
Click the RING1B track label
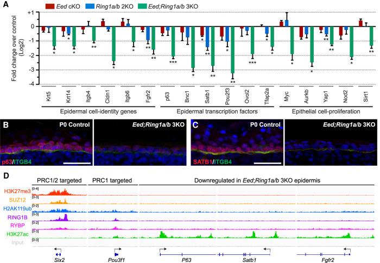click(x=22, y=218)
